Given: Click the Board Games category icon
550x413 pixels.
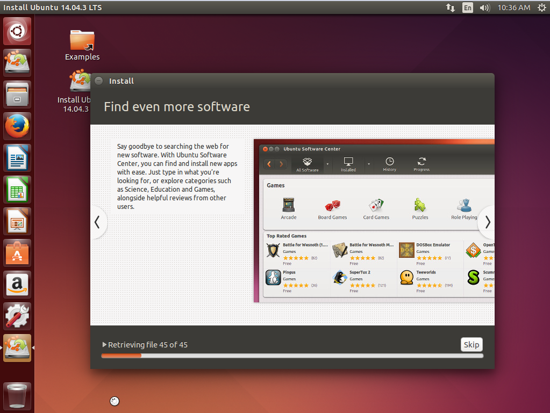Looking at the screenshot, I should [332, 209].
